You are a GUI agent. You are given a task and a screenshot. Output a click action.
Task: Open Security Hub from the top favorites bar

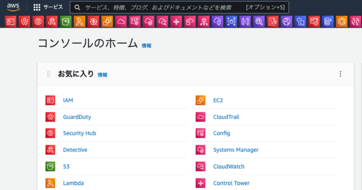point(38,22)
